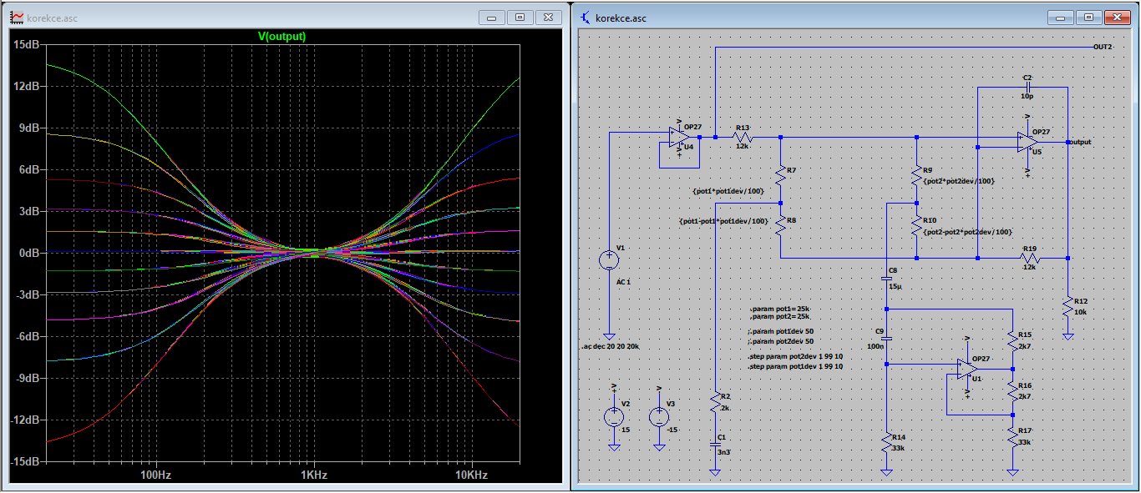The image size is (1141, 493).
Task: Click the 1KHz frequency axis label
Action: [313, 475]
